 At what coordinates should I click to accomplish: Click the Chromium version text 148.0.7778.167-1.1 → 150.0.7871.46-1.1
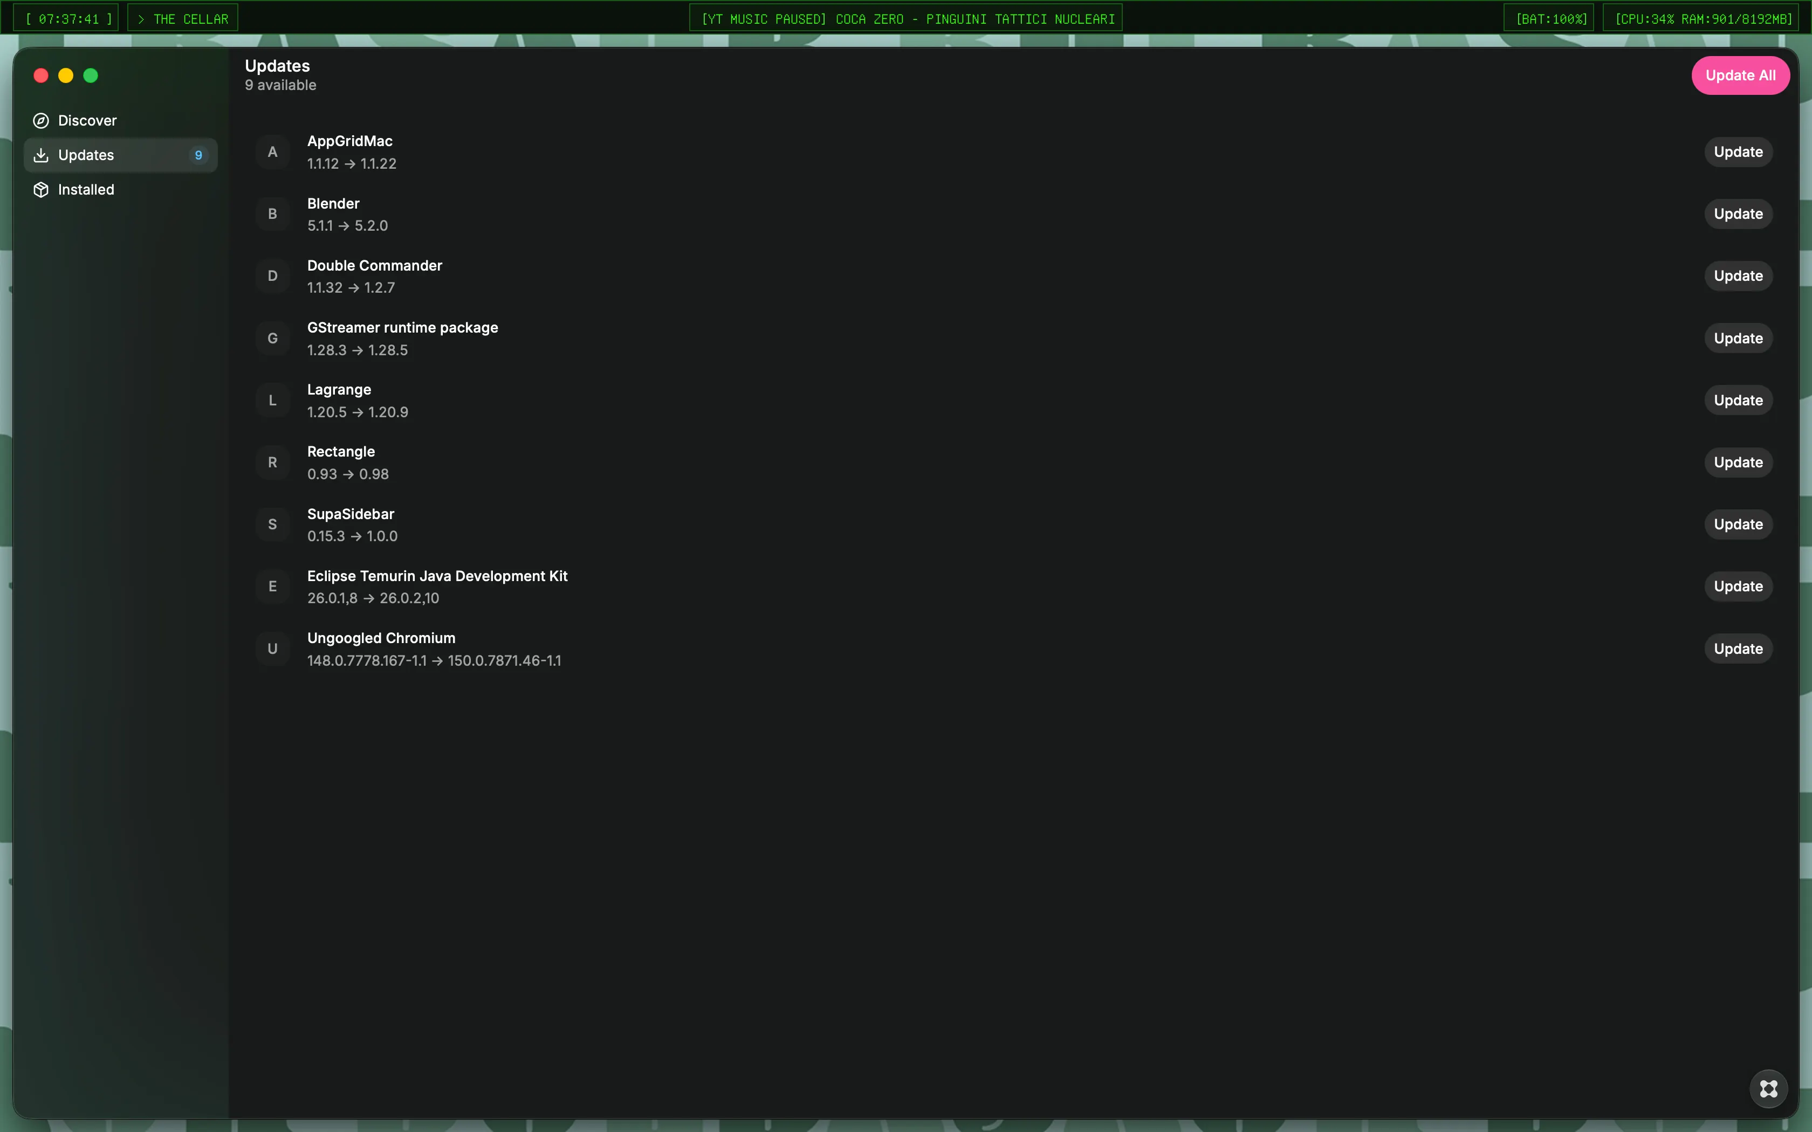pyautogui.click(x=434, y=660)
